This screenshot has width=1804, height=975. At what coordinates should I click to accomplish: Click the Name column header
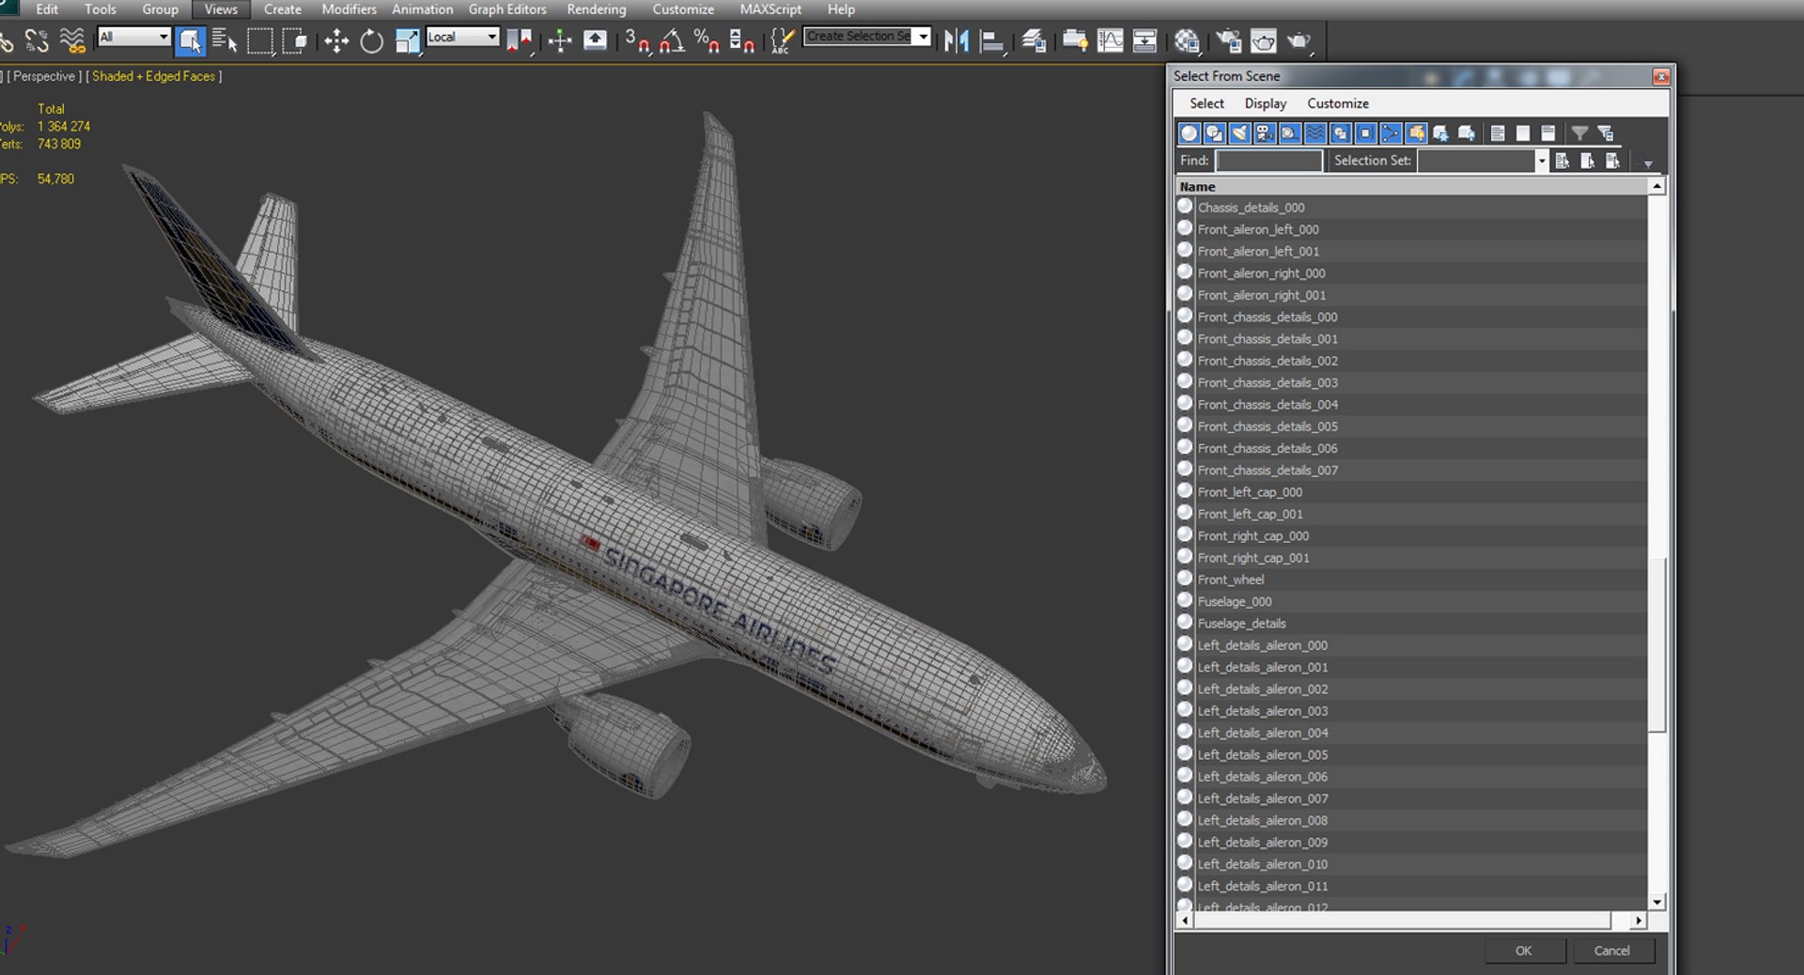(1412, 186)
